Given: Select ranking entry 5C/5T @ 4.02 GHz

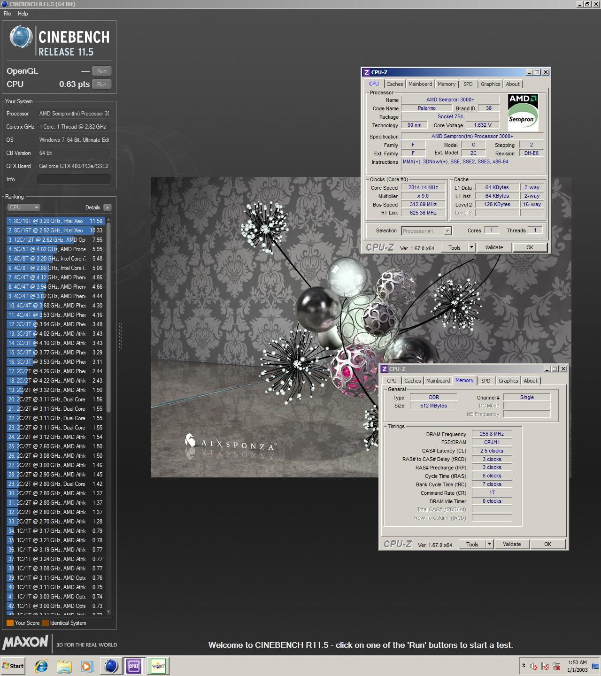Looking at the screenshot, I should [56, 249].
